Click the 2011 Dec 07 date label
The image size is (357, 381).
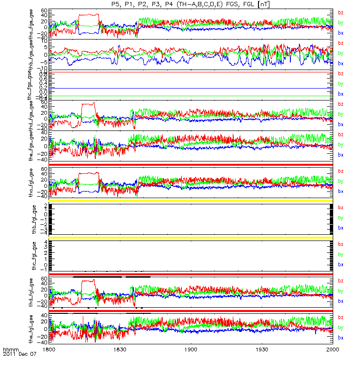click(20, 354)
